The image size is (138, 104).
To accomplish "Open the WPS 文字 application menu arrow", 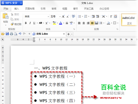I will tap(21, 3).
